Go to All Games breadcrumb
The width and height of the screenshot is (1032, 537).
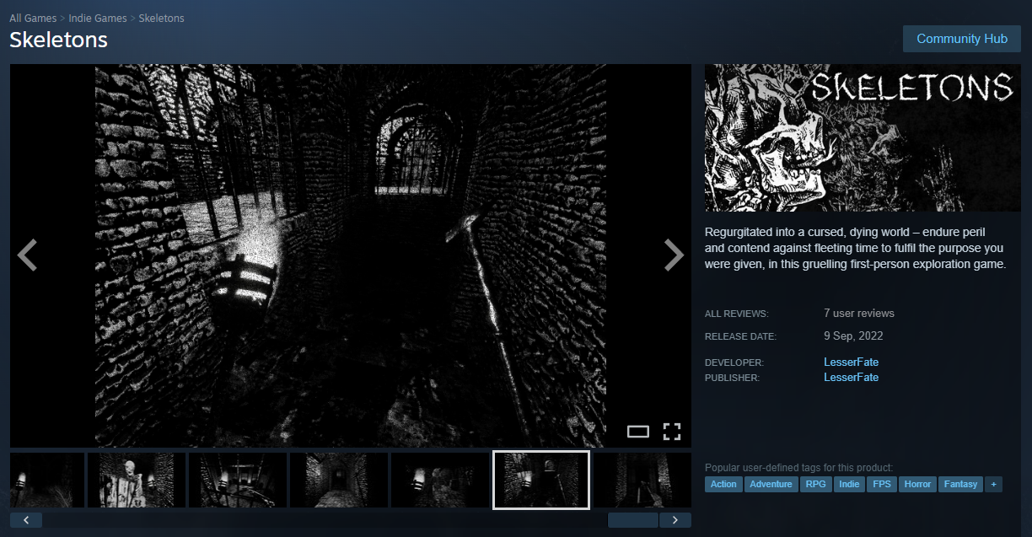click(33, 18)
